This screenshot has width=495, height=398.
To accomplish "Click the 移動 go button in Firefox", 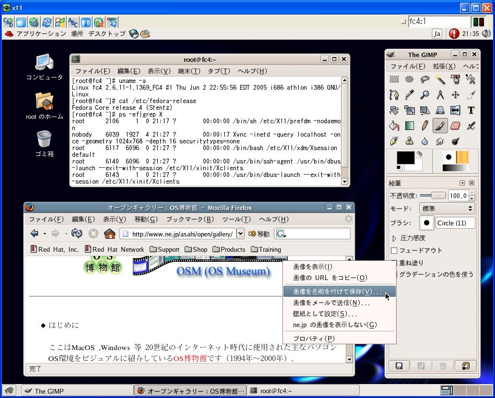I will [x=259, y=234].
